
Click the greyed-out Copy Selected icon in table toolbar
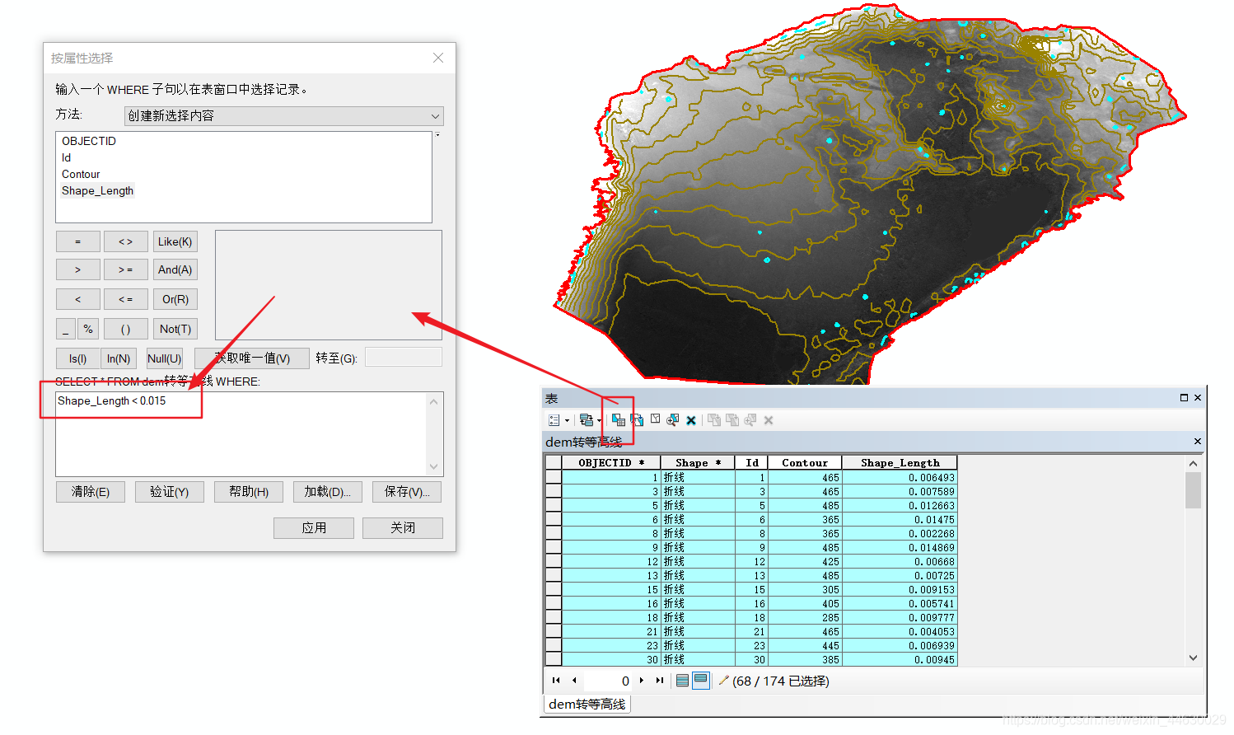[x=714, y=420]
